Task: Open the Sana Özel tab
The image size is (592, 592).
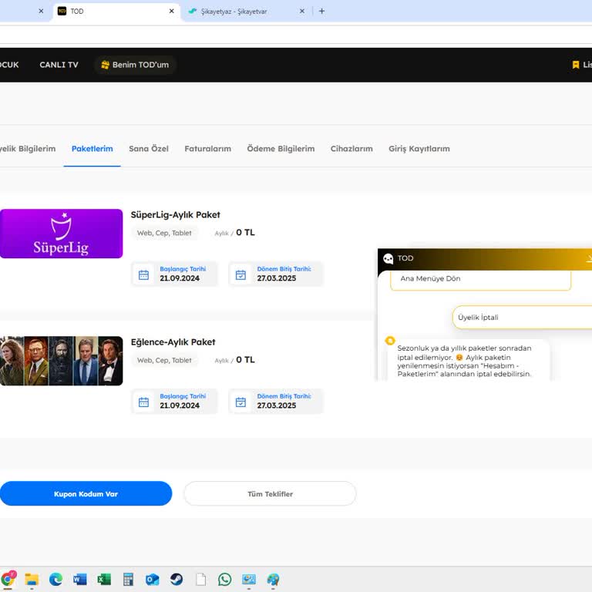Action: [x=149, y=149]
